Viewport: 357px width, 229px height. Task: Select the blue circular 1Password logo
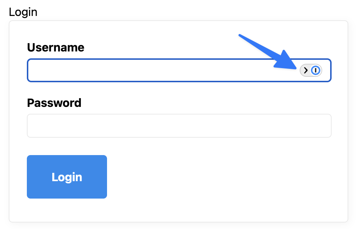pos(316,70)
